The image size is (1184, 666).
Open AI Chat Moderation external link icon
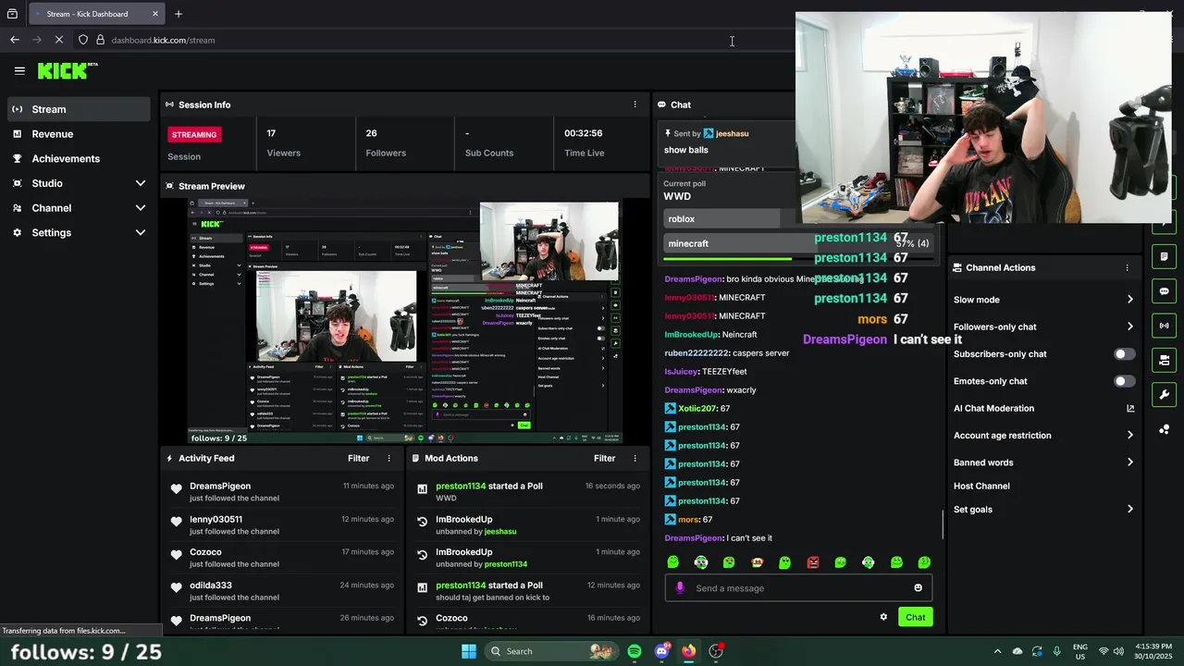[1130, 408]
